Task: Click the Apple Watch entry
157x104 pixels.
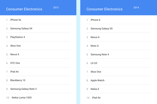Action: [97, 80]
